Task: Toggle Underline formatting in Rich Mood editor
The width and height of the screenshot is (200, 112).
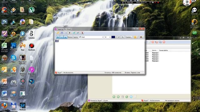Action: 65,37
